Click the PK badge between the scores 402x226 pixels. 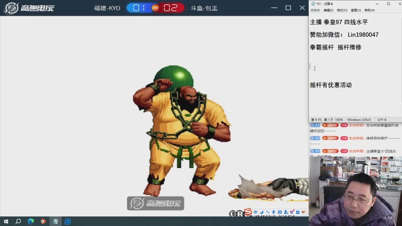coord(155,8)
